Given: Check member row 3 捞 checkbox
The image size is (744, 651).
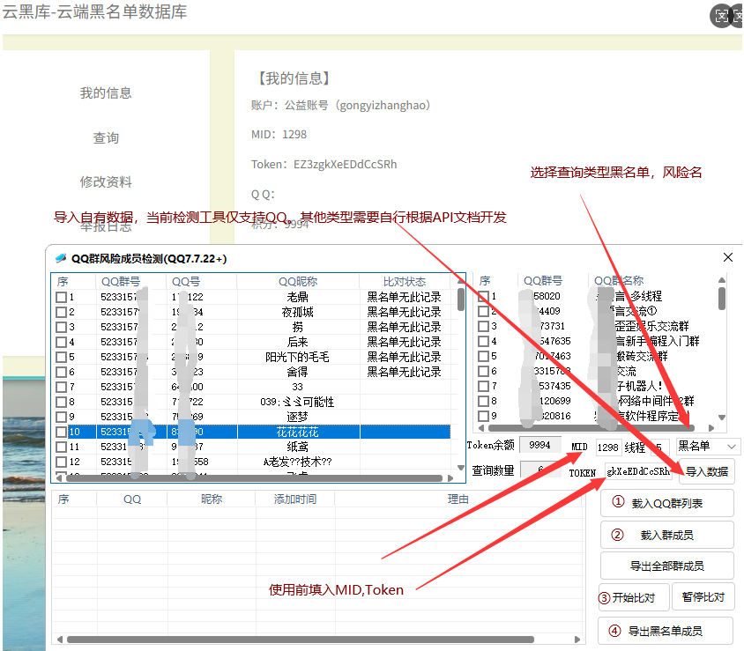Looking at the screenshot, I should tap(61, 327).
